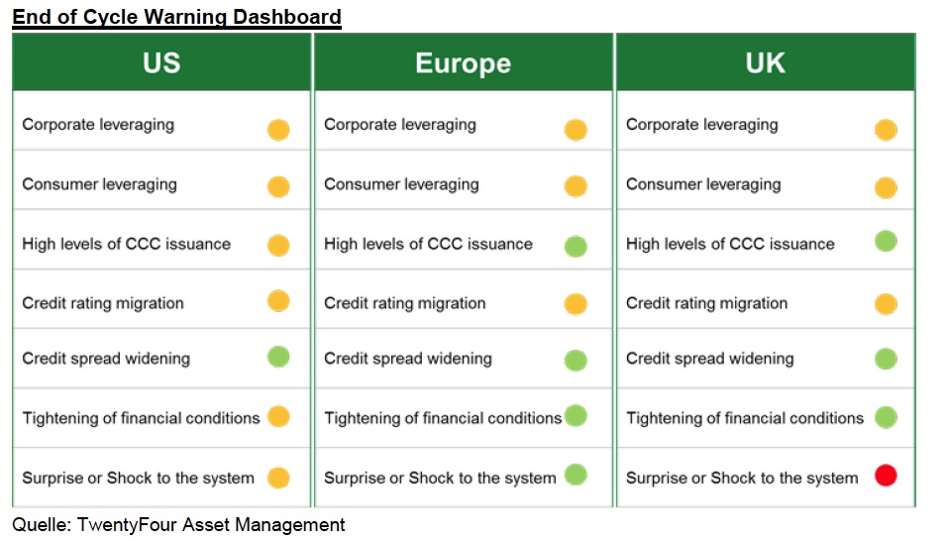Image resolution: width=949 pixels, height=541 pixels.
Task: Click Europe Surprise or Shock green indicator
Action: coord(576,475)
